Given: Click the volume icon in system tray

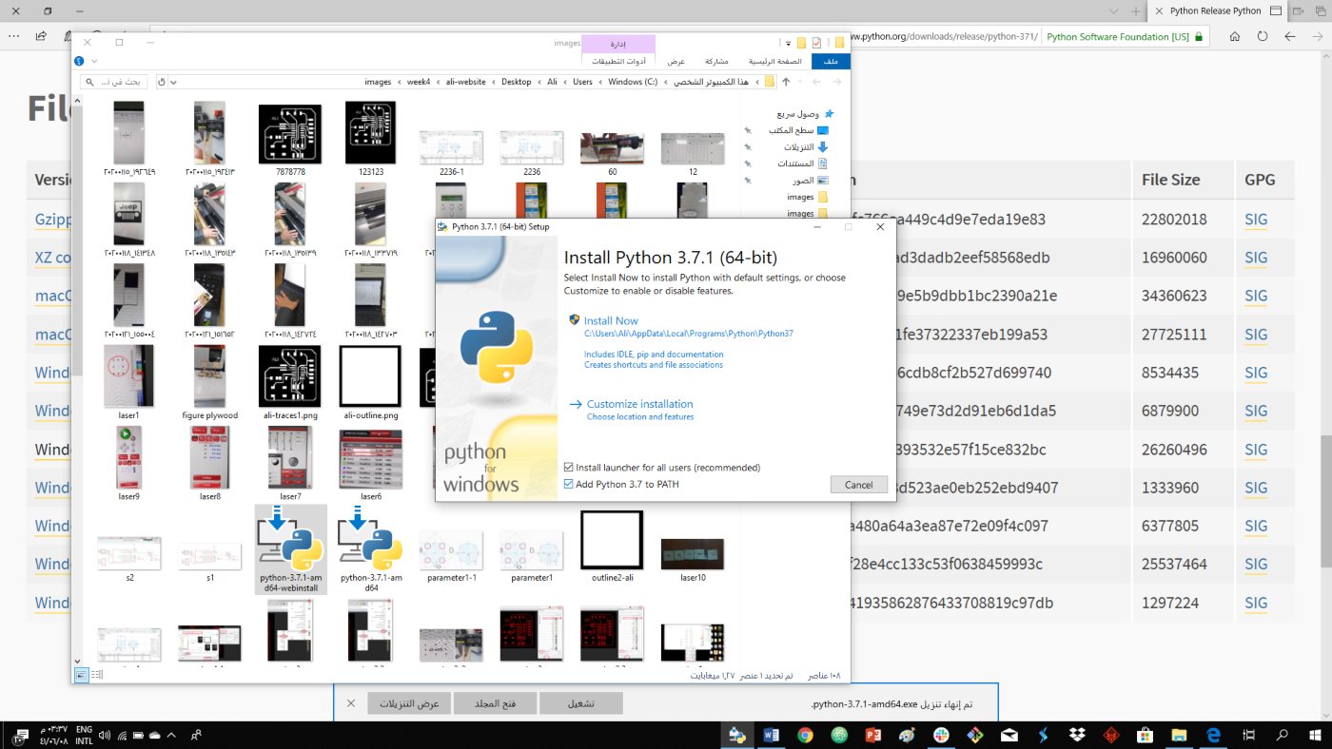Looking at the screenshot, I should click(x=105, y=735).
